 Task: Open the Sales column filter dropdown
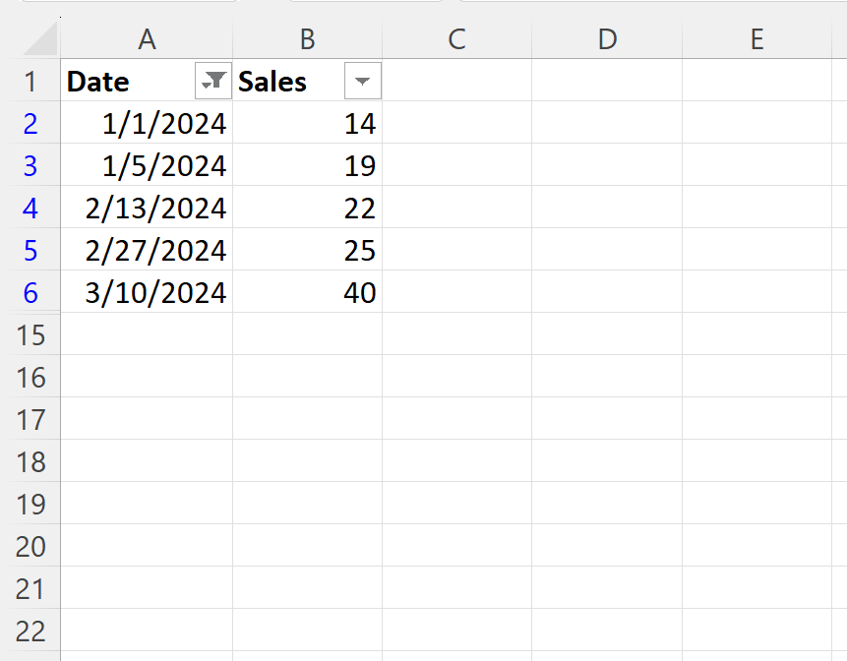pyautogui.click(x=363, y=81)
